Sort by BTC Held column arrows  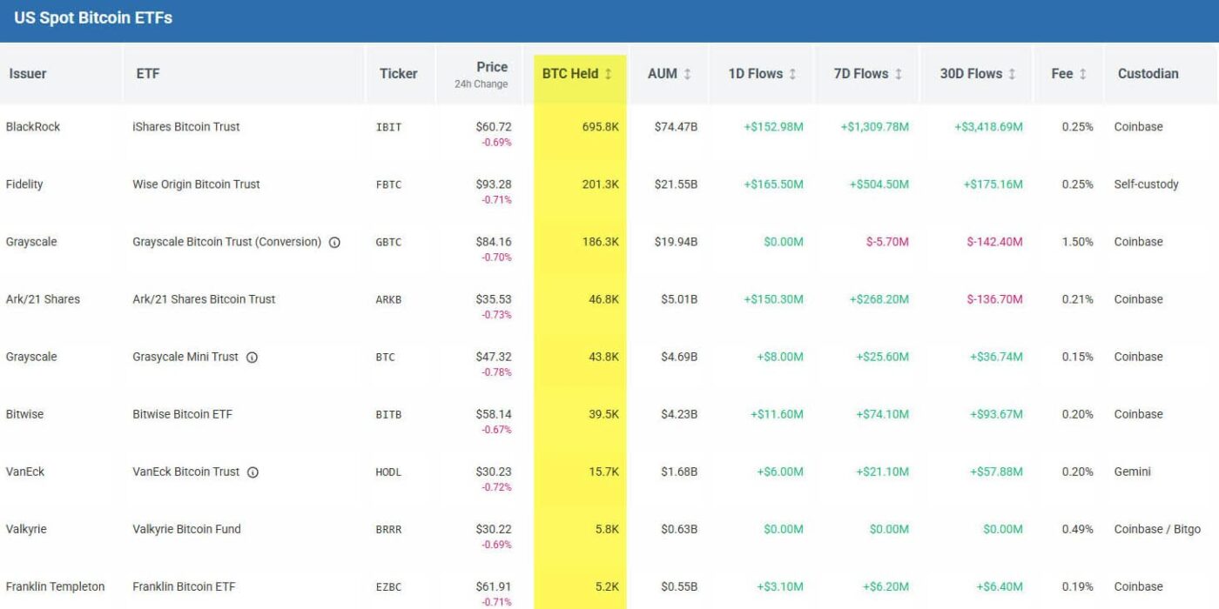pos(609,74)
